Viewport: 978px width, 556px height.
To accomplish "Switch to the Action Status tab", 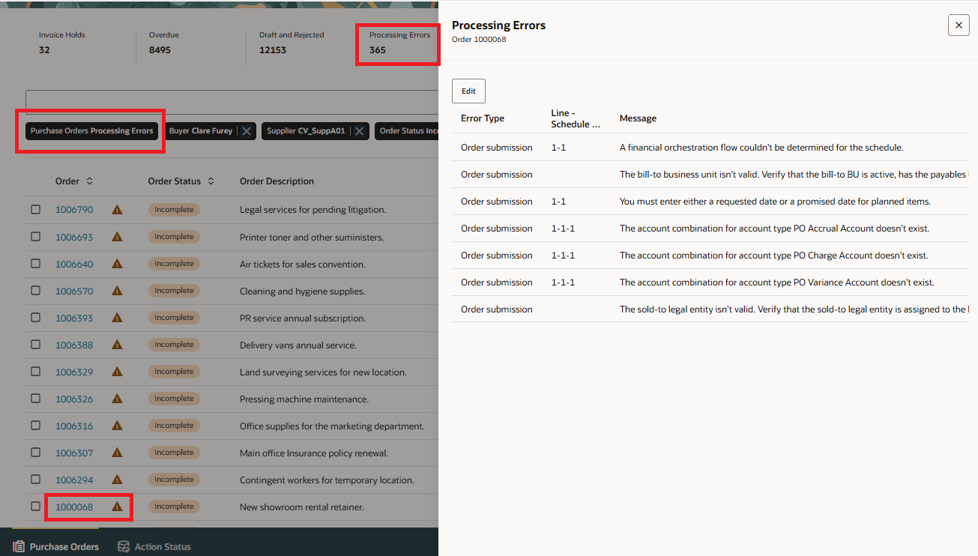I will pyautogui.click(x=154, y=547).
